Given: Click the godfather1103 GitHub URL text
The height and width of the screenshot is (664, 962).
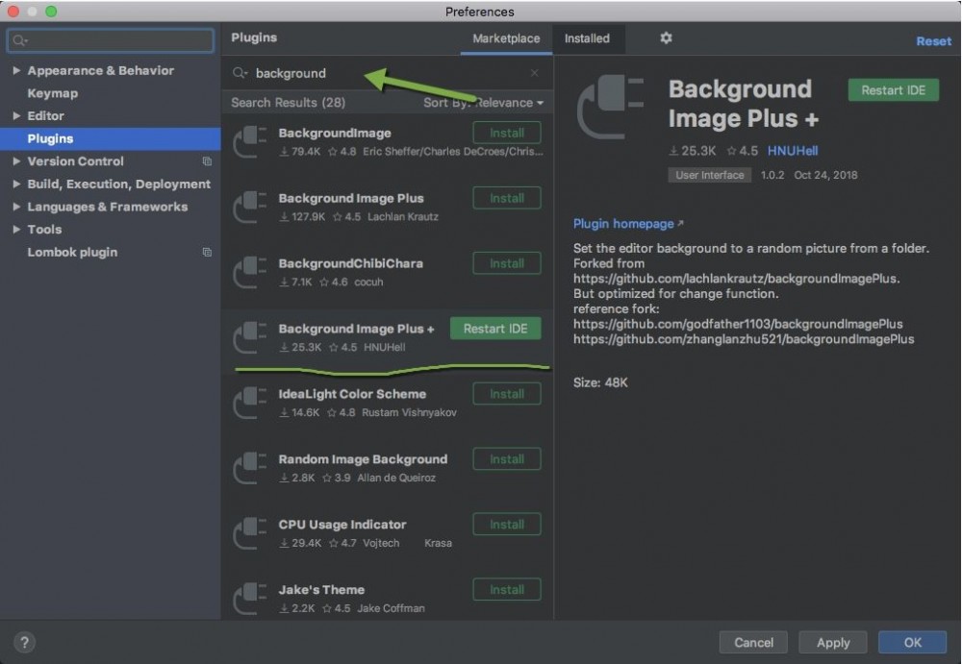Looking at the screenshot, I should (738, 324).
